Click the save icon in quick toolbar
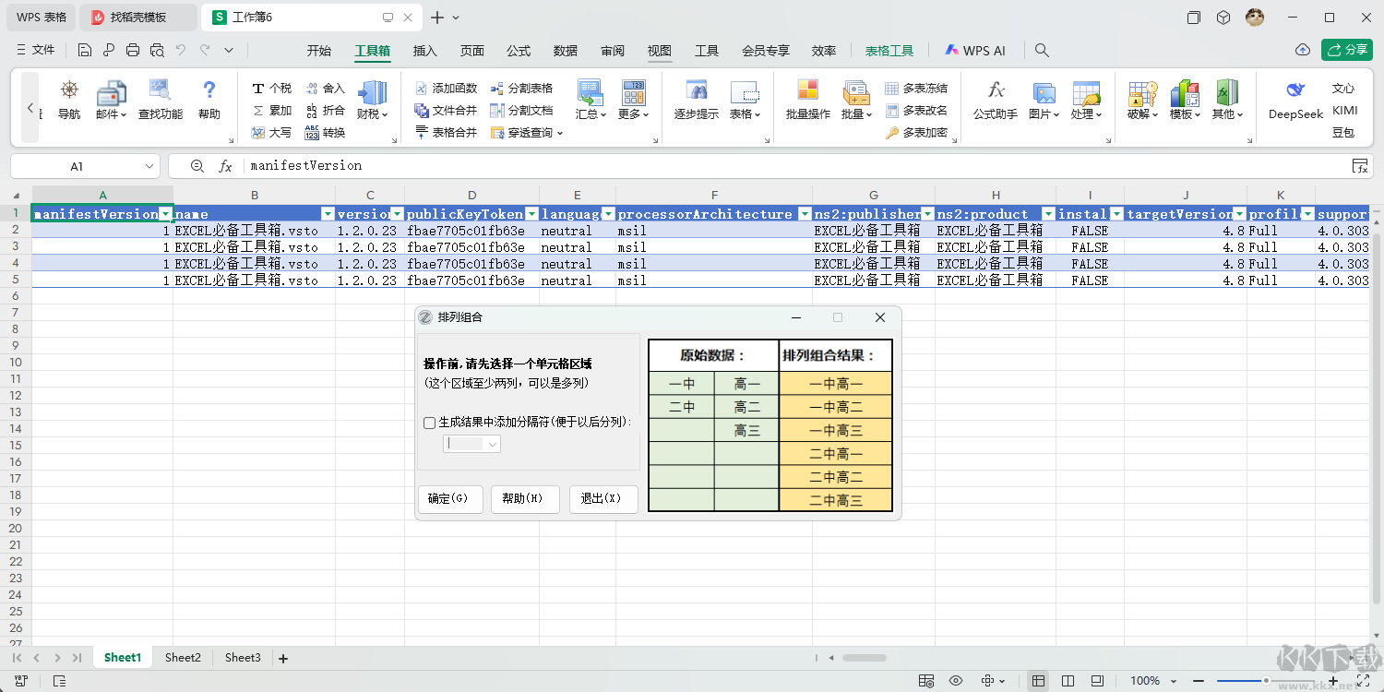1384x692 pixels. point(85,51)
